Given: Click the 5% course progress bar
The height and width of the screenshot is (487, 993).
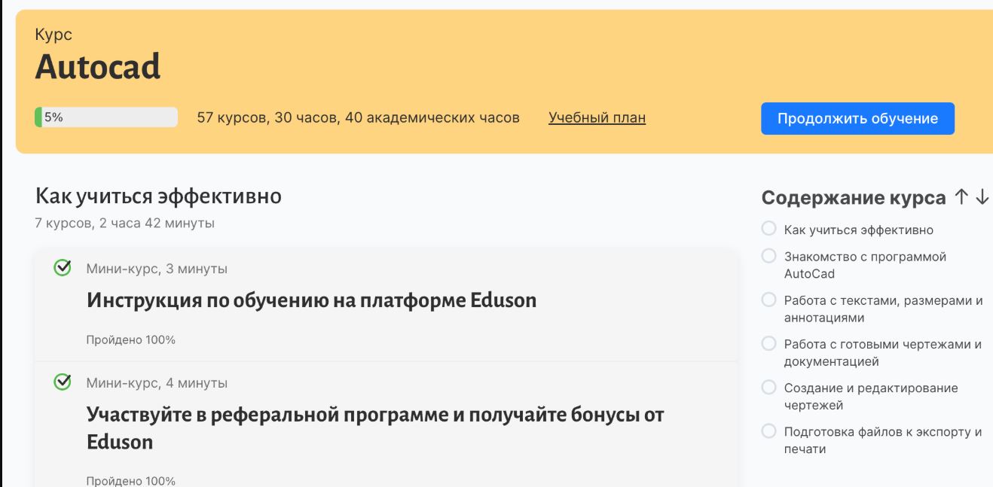Looking at the screenshot, I should [106, 117].
